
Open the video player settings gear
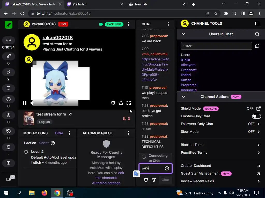pos(113,103)
